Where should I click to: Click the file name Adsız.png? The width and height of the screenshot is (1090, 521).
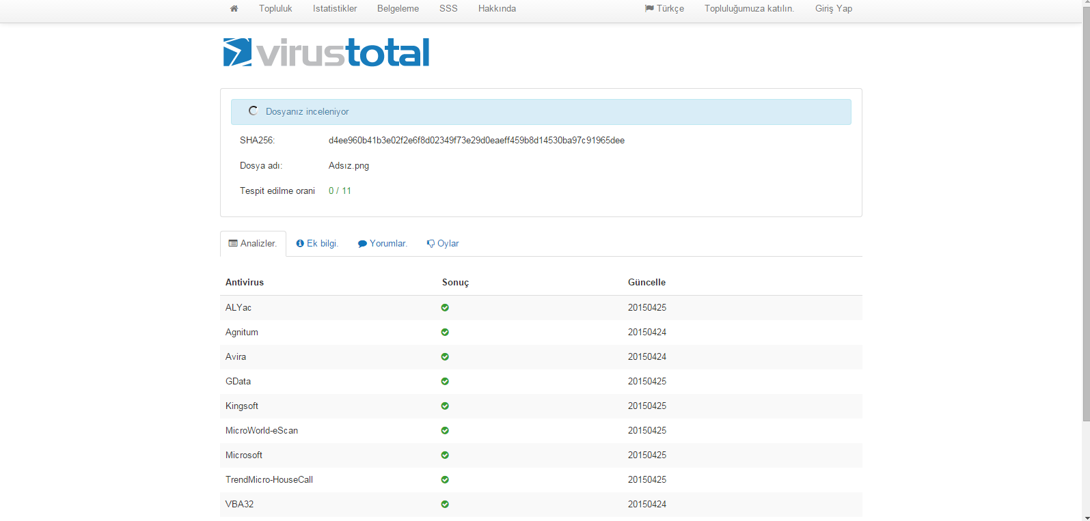point(349,166)
